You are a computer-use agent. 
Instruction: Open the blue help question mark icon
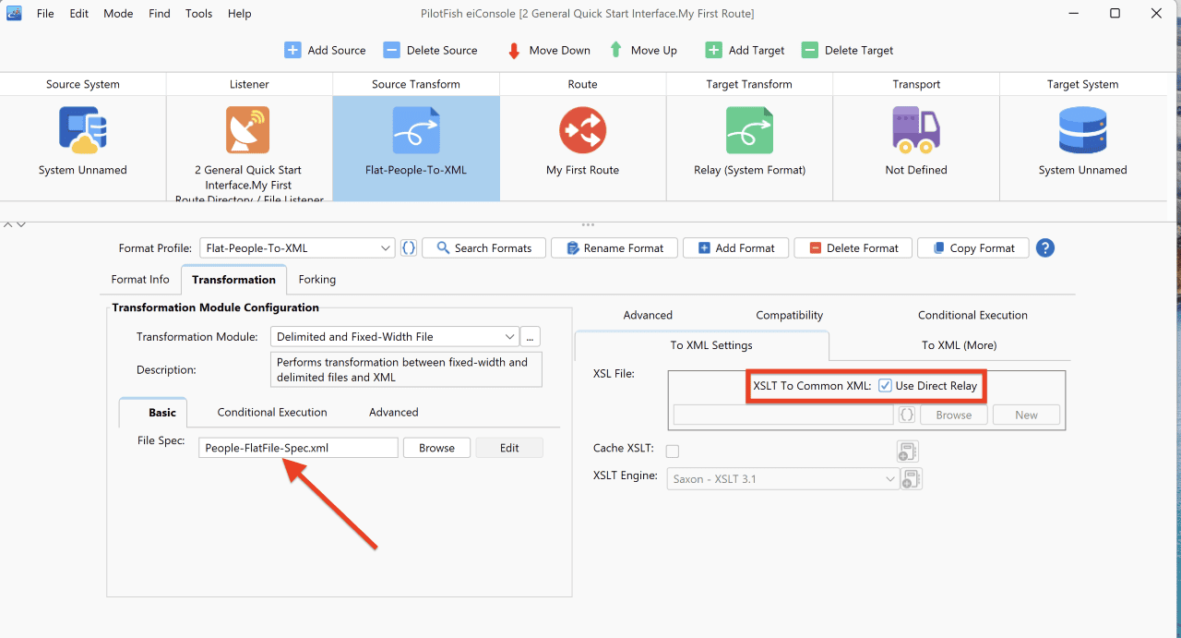(1044, 247)
